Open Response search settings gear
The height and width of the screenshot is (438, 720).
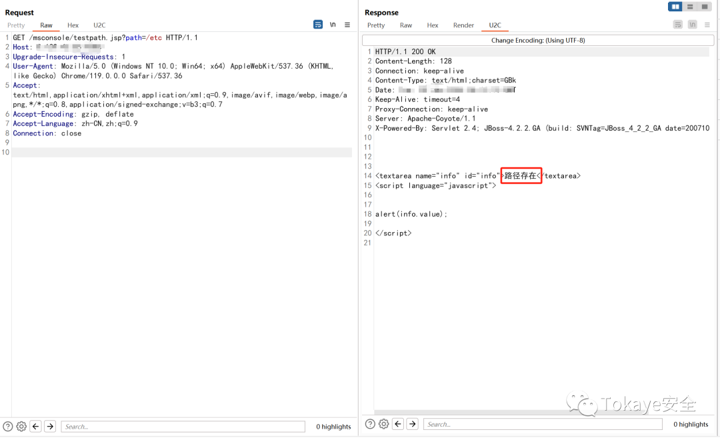pos(384,424)
